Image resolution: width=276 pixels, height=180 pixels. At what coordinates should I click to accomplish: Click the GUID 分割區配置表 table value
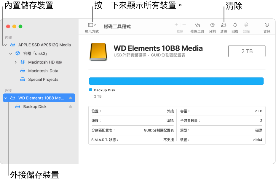[159, 130]
